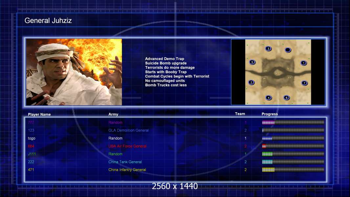Screen dimensions: 350x197
Task: Select start position marker 1 on minimap
Action: click(303, 63)
